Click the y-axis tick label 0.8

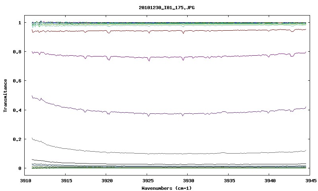tap(17, 52)
